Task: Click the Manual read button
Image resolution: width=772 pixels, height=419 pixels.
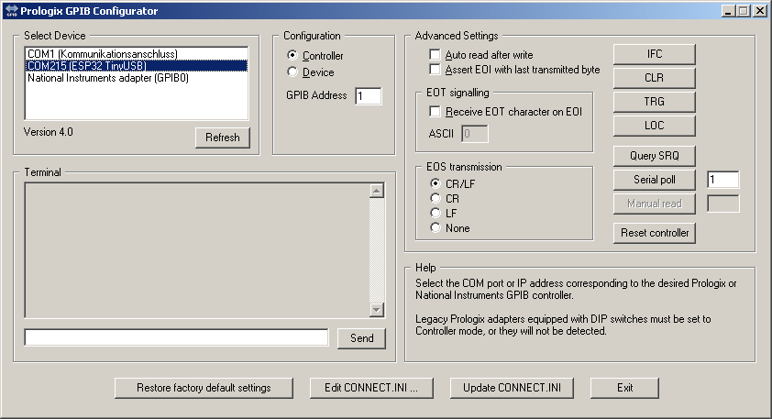Action: (655, 204)
